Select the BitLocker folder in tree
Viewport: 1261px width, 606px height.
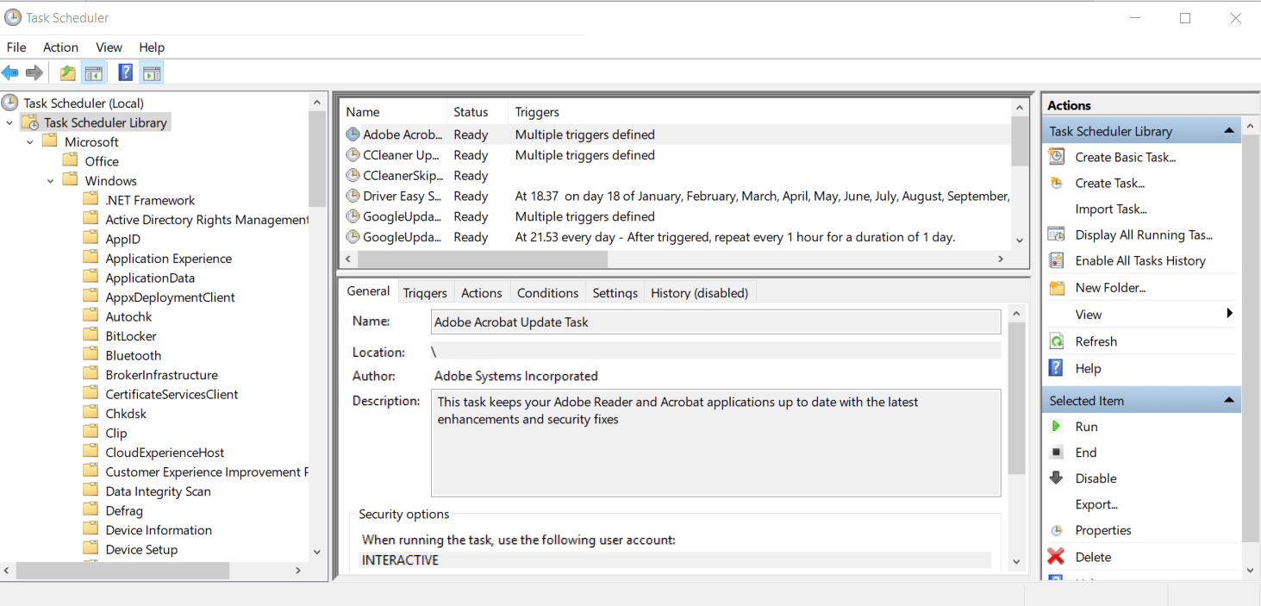[x=131, y=336]
